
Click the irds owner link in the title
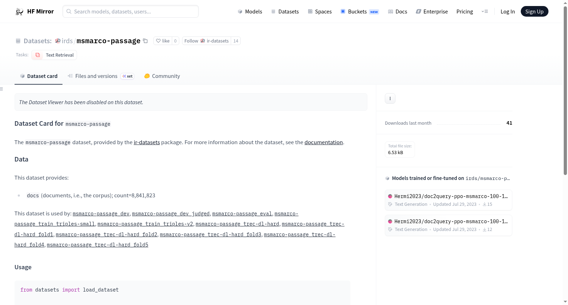pos(67,41)
